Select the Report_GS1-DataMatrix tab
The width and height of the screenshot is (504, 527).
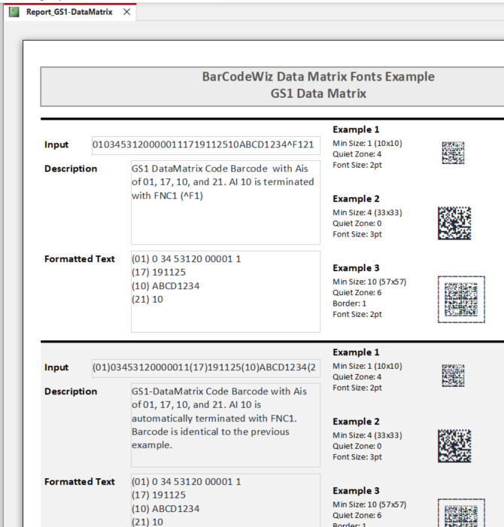(x=70, y=12)
